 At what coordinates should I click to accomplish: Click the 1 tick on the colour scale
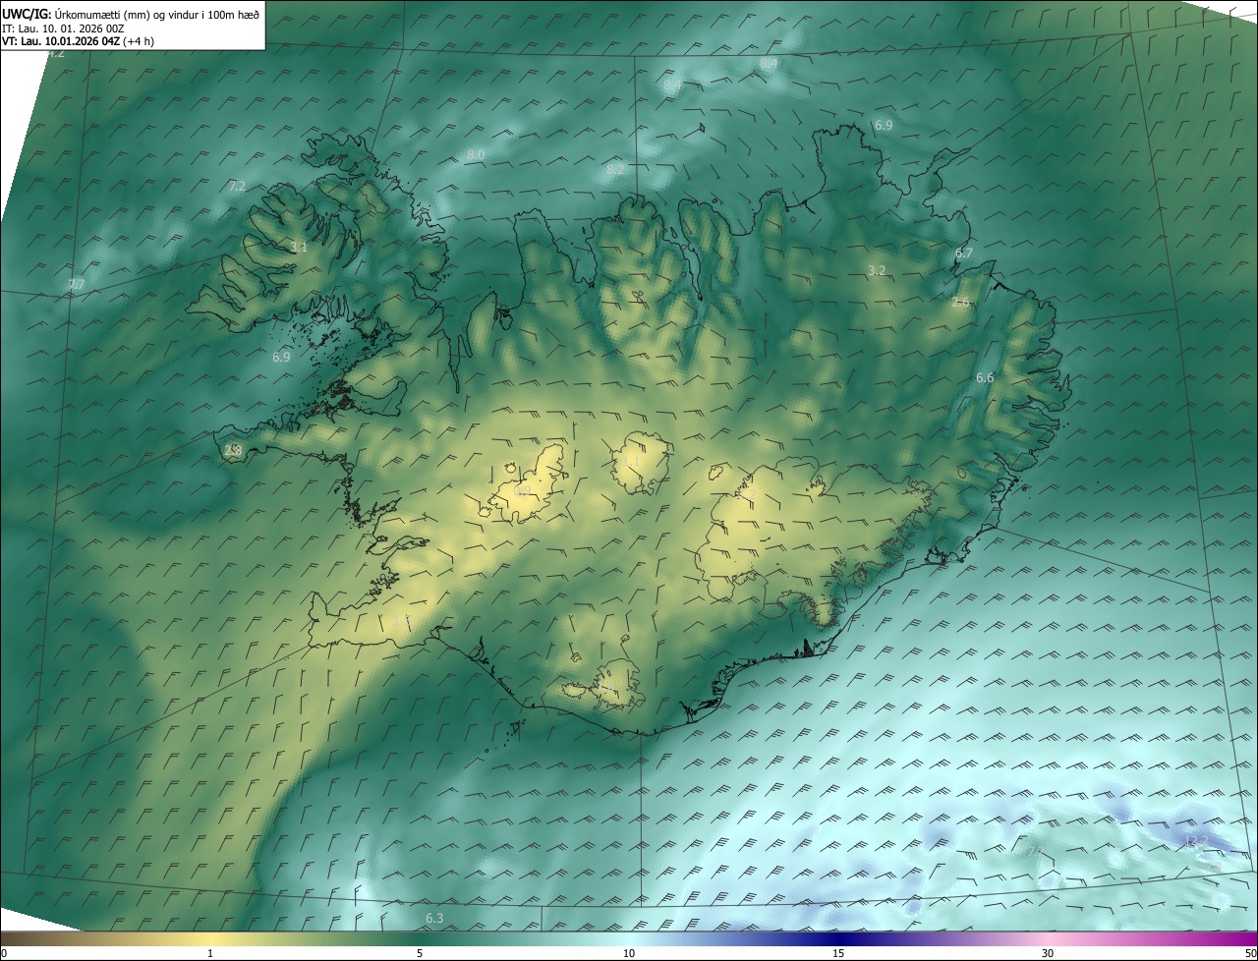[x=211, y=954]
